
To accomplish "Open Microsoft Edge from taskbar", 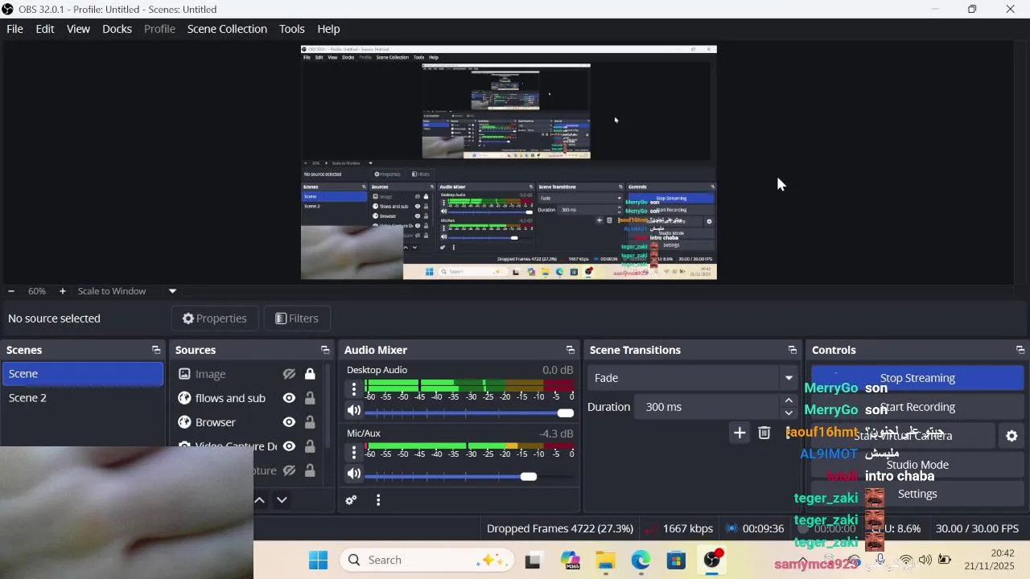I will click(641, 561).
